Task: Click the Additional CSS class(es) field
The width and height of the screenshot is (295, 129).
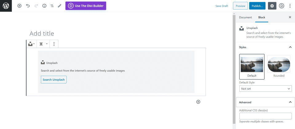Action: (265, 116)
